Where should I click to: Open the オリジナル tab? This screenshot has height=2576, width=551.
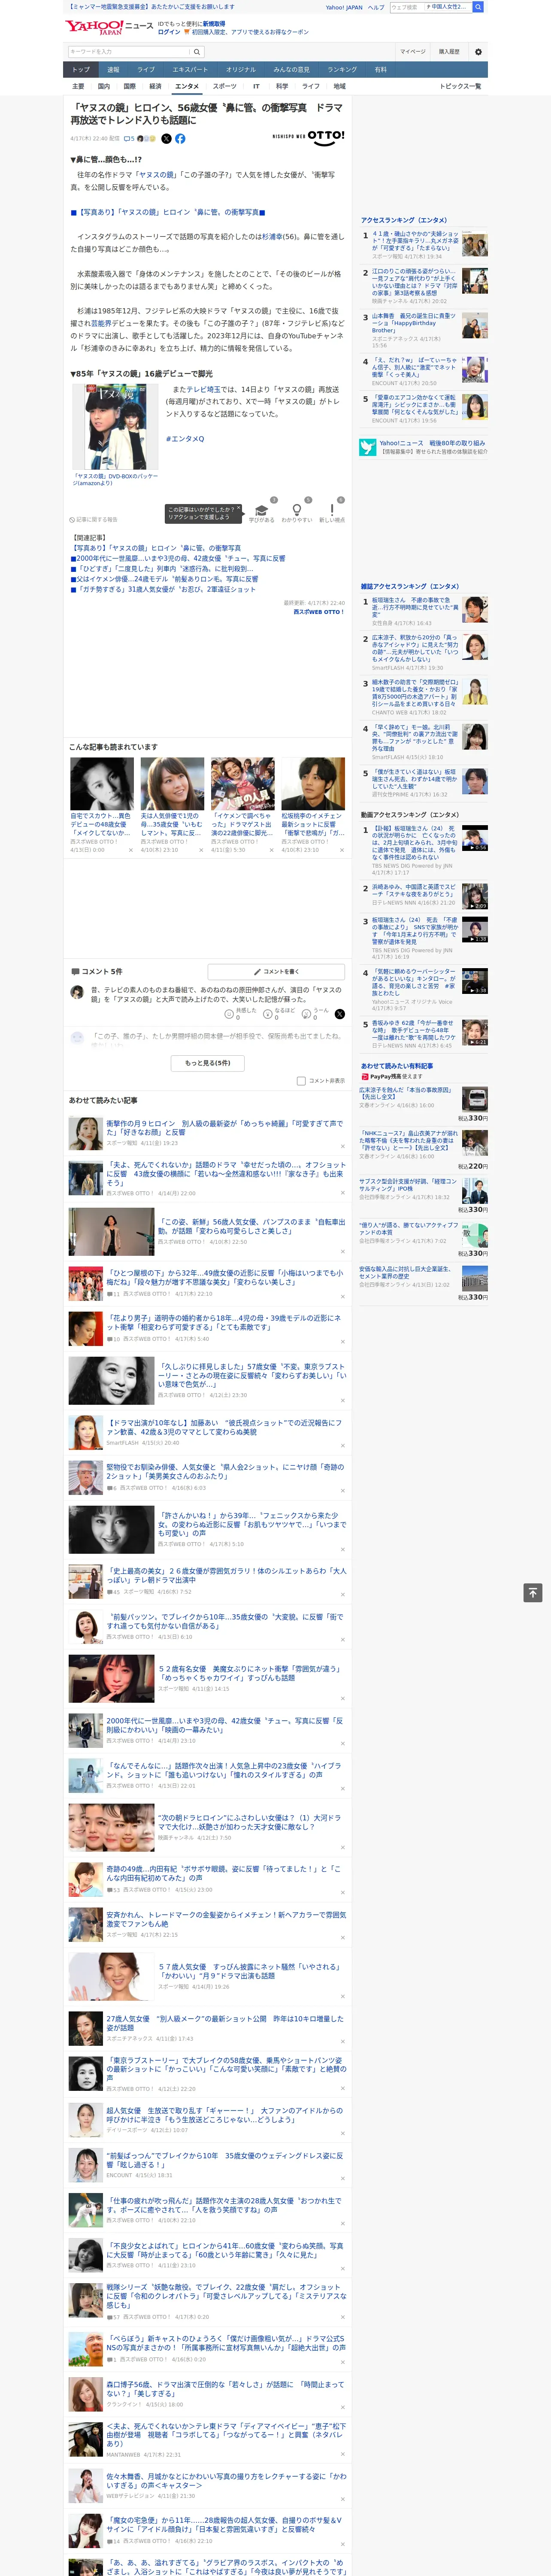tap(241, 70)
